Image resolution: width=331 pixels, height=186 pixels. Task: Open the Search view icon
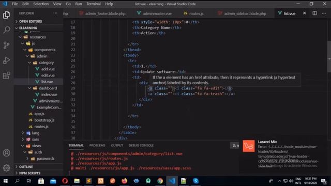[6, 30]
